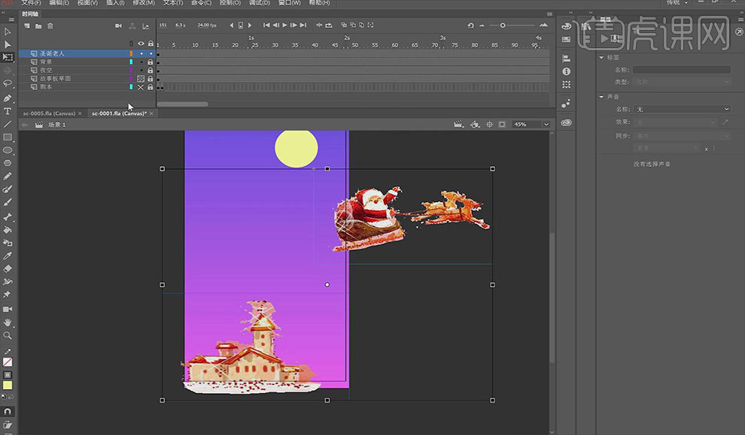The height and width of the screenshot is (435, 745).
Task: Select the Selection arrow tool
Action: point(7,32)
